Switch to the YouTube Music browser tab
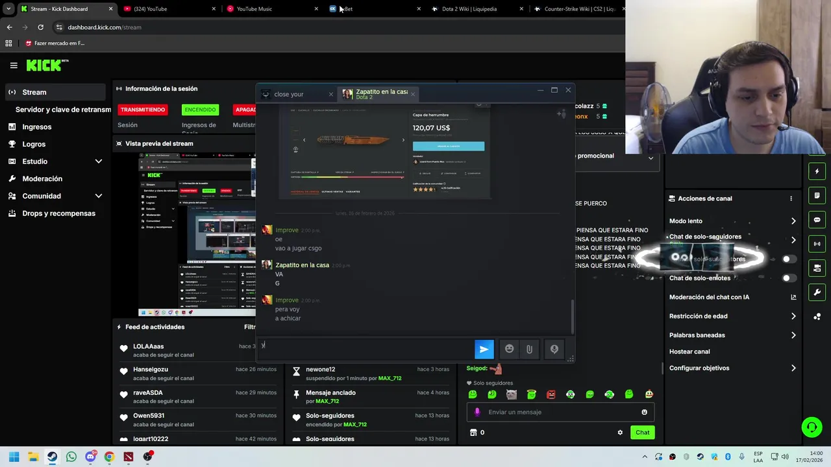831x467 pixels. click(272, 9)
